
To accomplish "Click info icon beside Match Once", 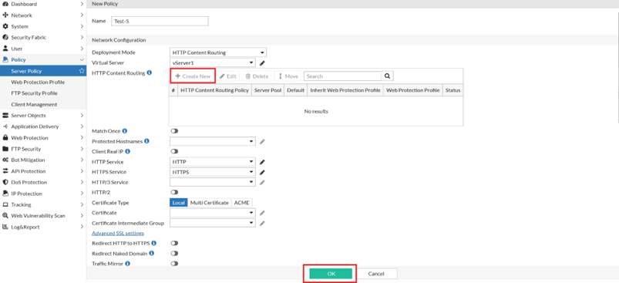I will tap(125, 130).
